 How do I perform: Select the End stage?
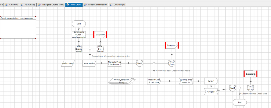240,102
